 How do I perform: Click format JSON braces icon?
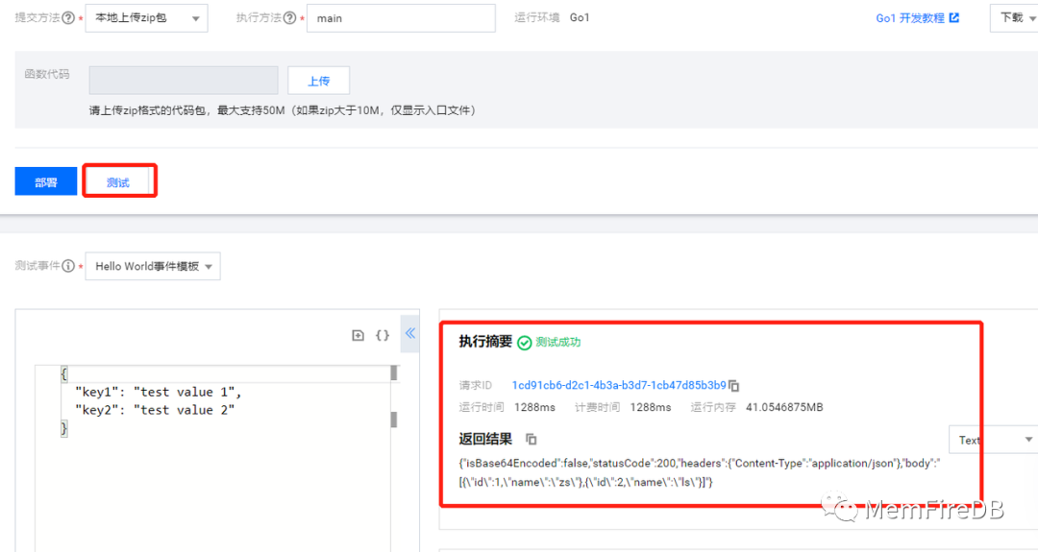383,335
